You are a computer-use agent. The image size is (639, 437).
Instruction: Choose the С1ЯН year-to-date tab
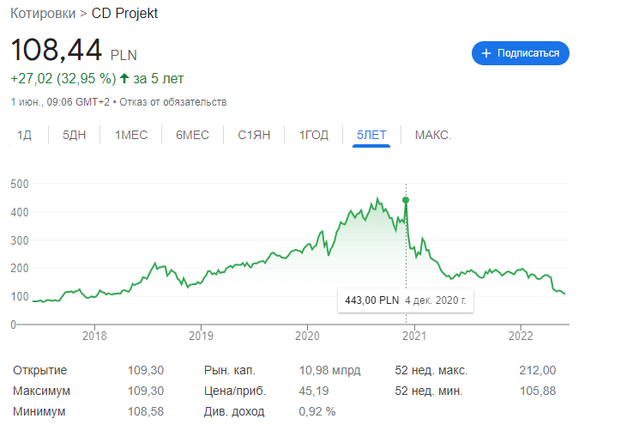tap(254, 135)
